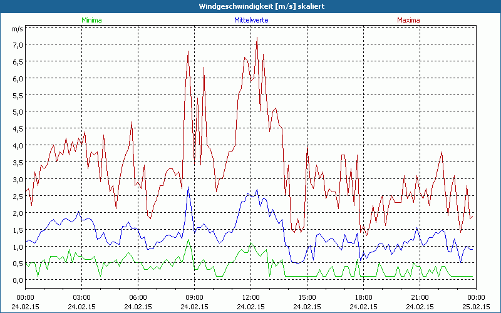Select the 03:00 time axis label

pos(82,297)
